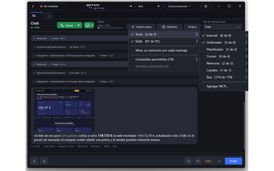Viewport: 274px width, 171px height.
Task: Open the Llamar button dropdown arrow
Action: [79, 25]
